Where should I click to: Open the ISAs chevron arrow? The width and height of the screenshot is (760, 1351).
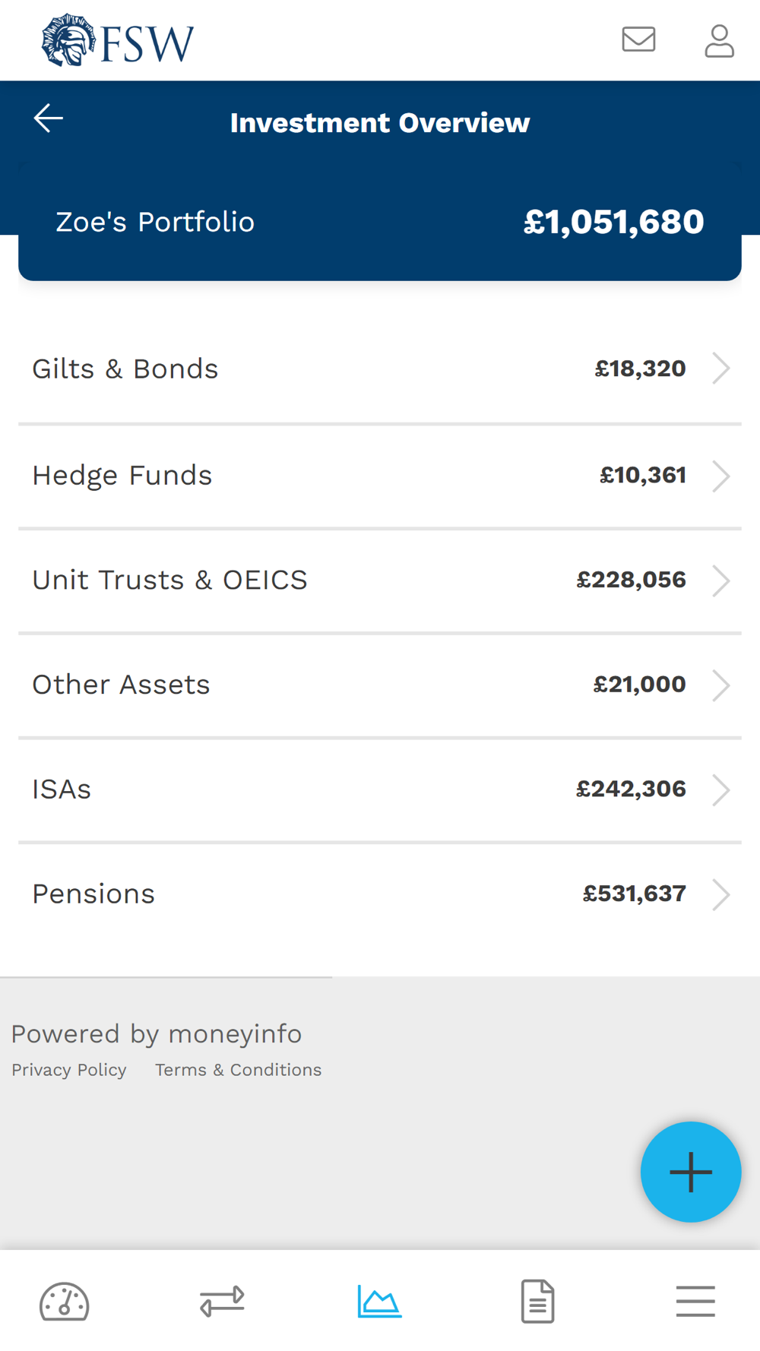pyautogui.click(x=720, y=789)
